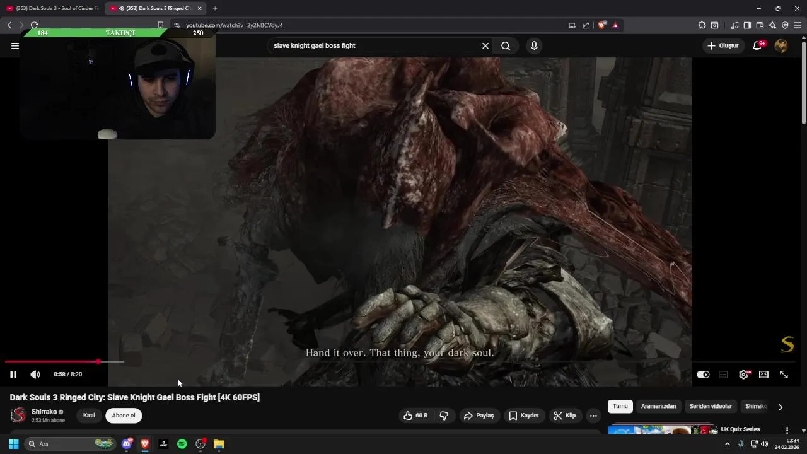Screen dimensions: 807x454
Task: Close the Dark Souls 3 Ringed City tab
Action: click(x=200, y=8)
